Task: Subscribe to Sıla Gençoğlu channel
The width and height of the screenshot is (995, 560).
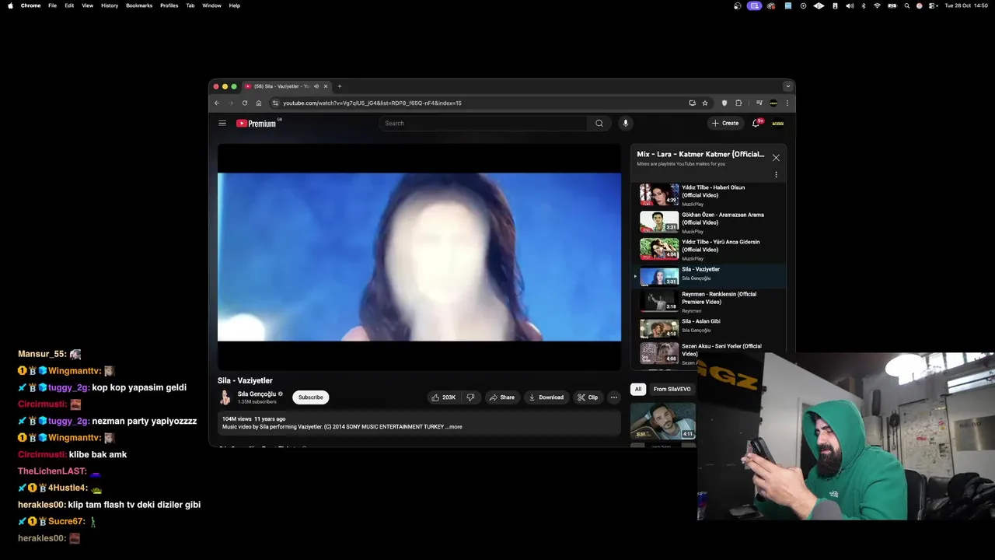Action: tap(311, 397)
